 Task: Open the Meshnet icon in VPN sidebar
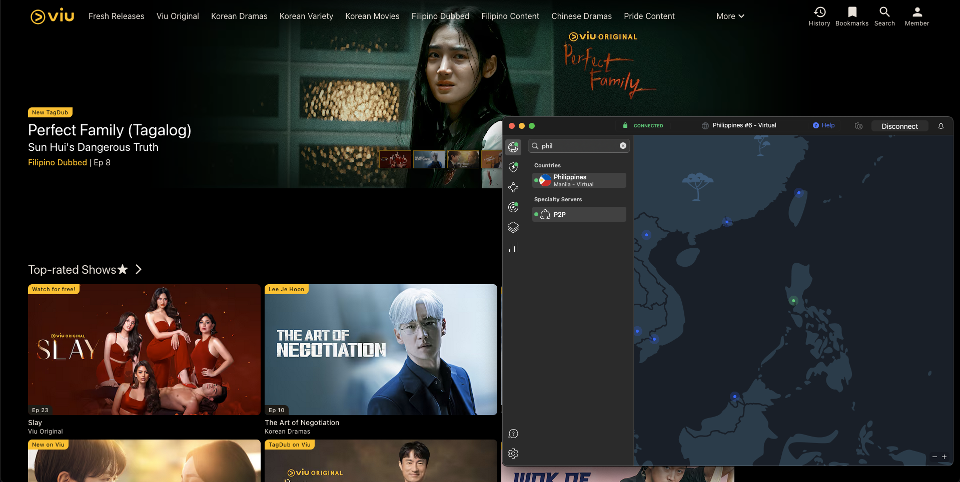click(x=513, y=187)
